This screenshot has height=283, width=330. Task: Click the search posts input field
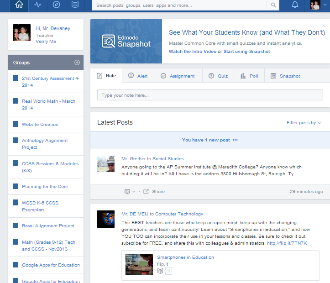179,5
